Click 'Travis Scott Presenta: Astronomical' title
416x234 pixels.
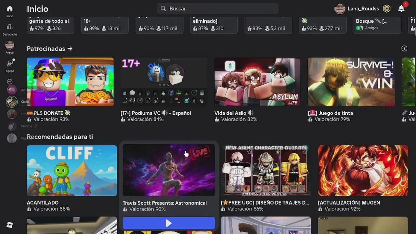pyautogui.click(x=164, y=203)
